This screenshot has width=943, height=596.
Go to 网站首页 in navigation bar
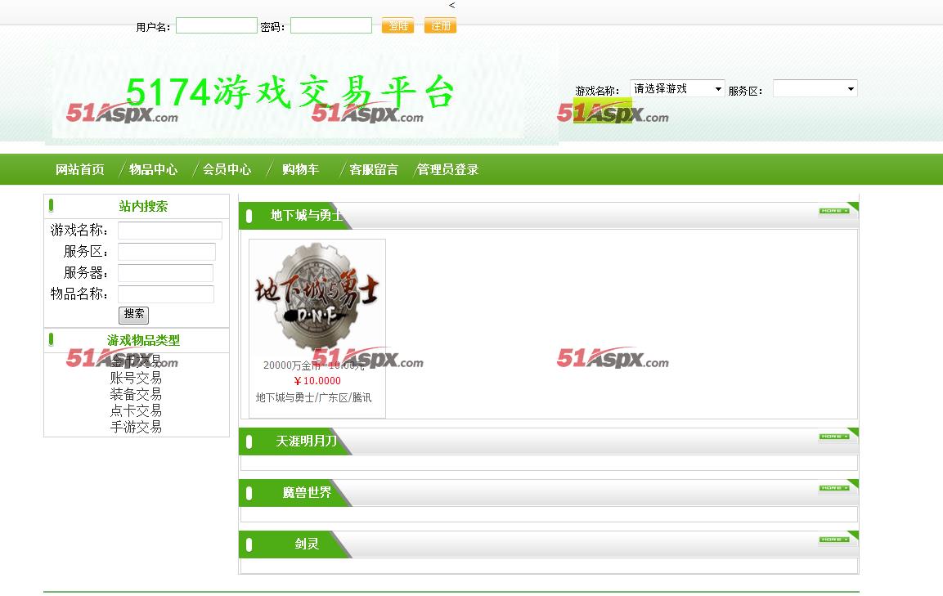(x=80, y=170)
